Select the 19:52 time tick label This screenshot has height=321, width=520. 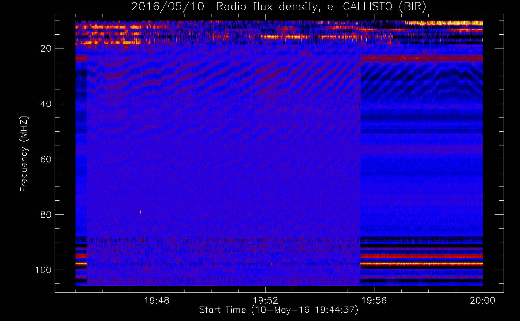(265, 300)
